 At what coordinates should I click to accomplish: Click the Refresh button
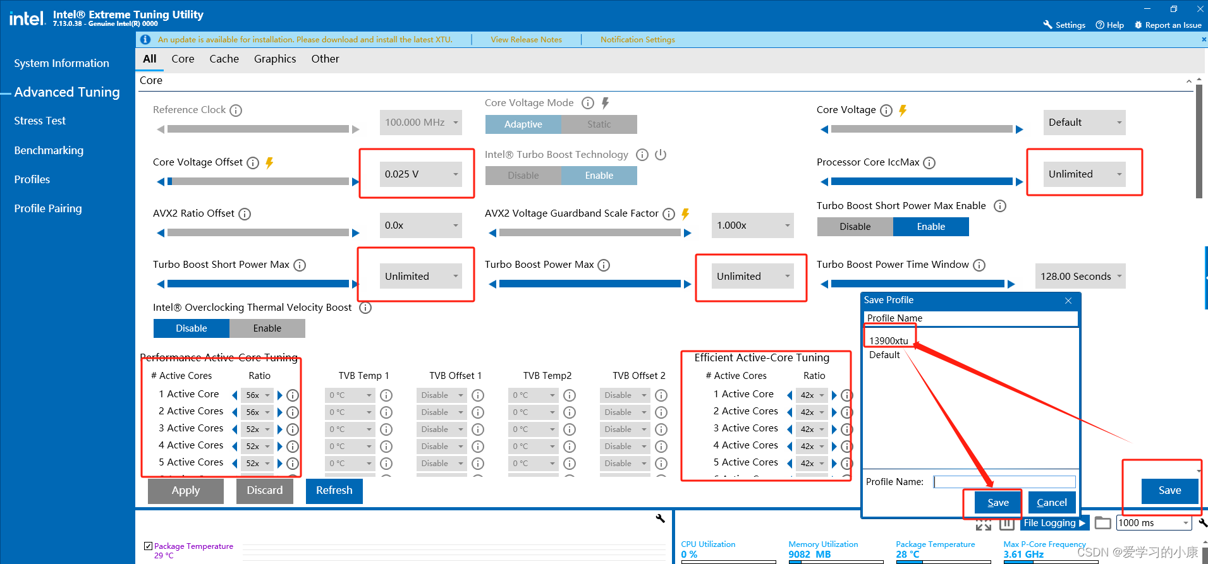[334, 491]
